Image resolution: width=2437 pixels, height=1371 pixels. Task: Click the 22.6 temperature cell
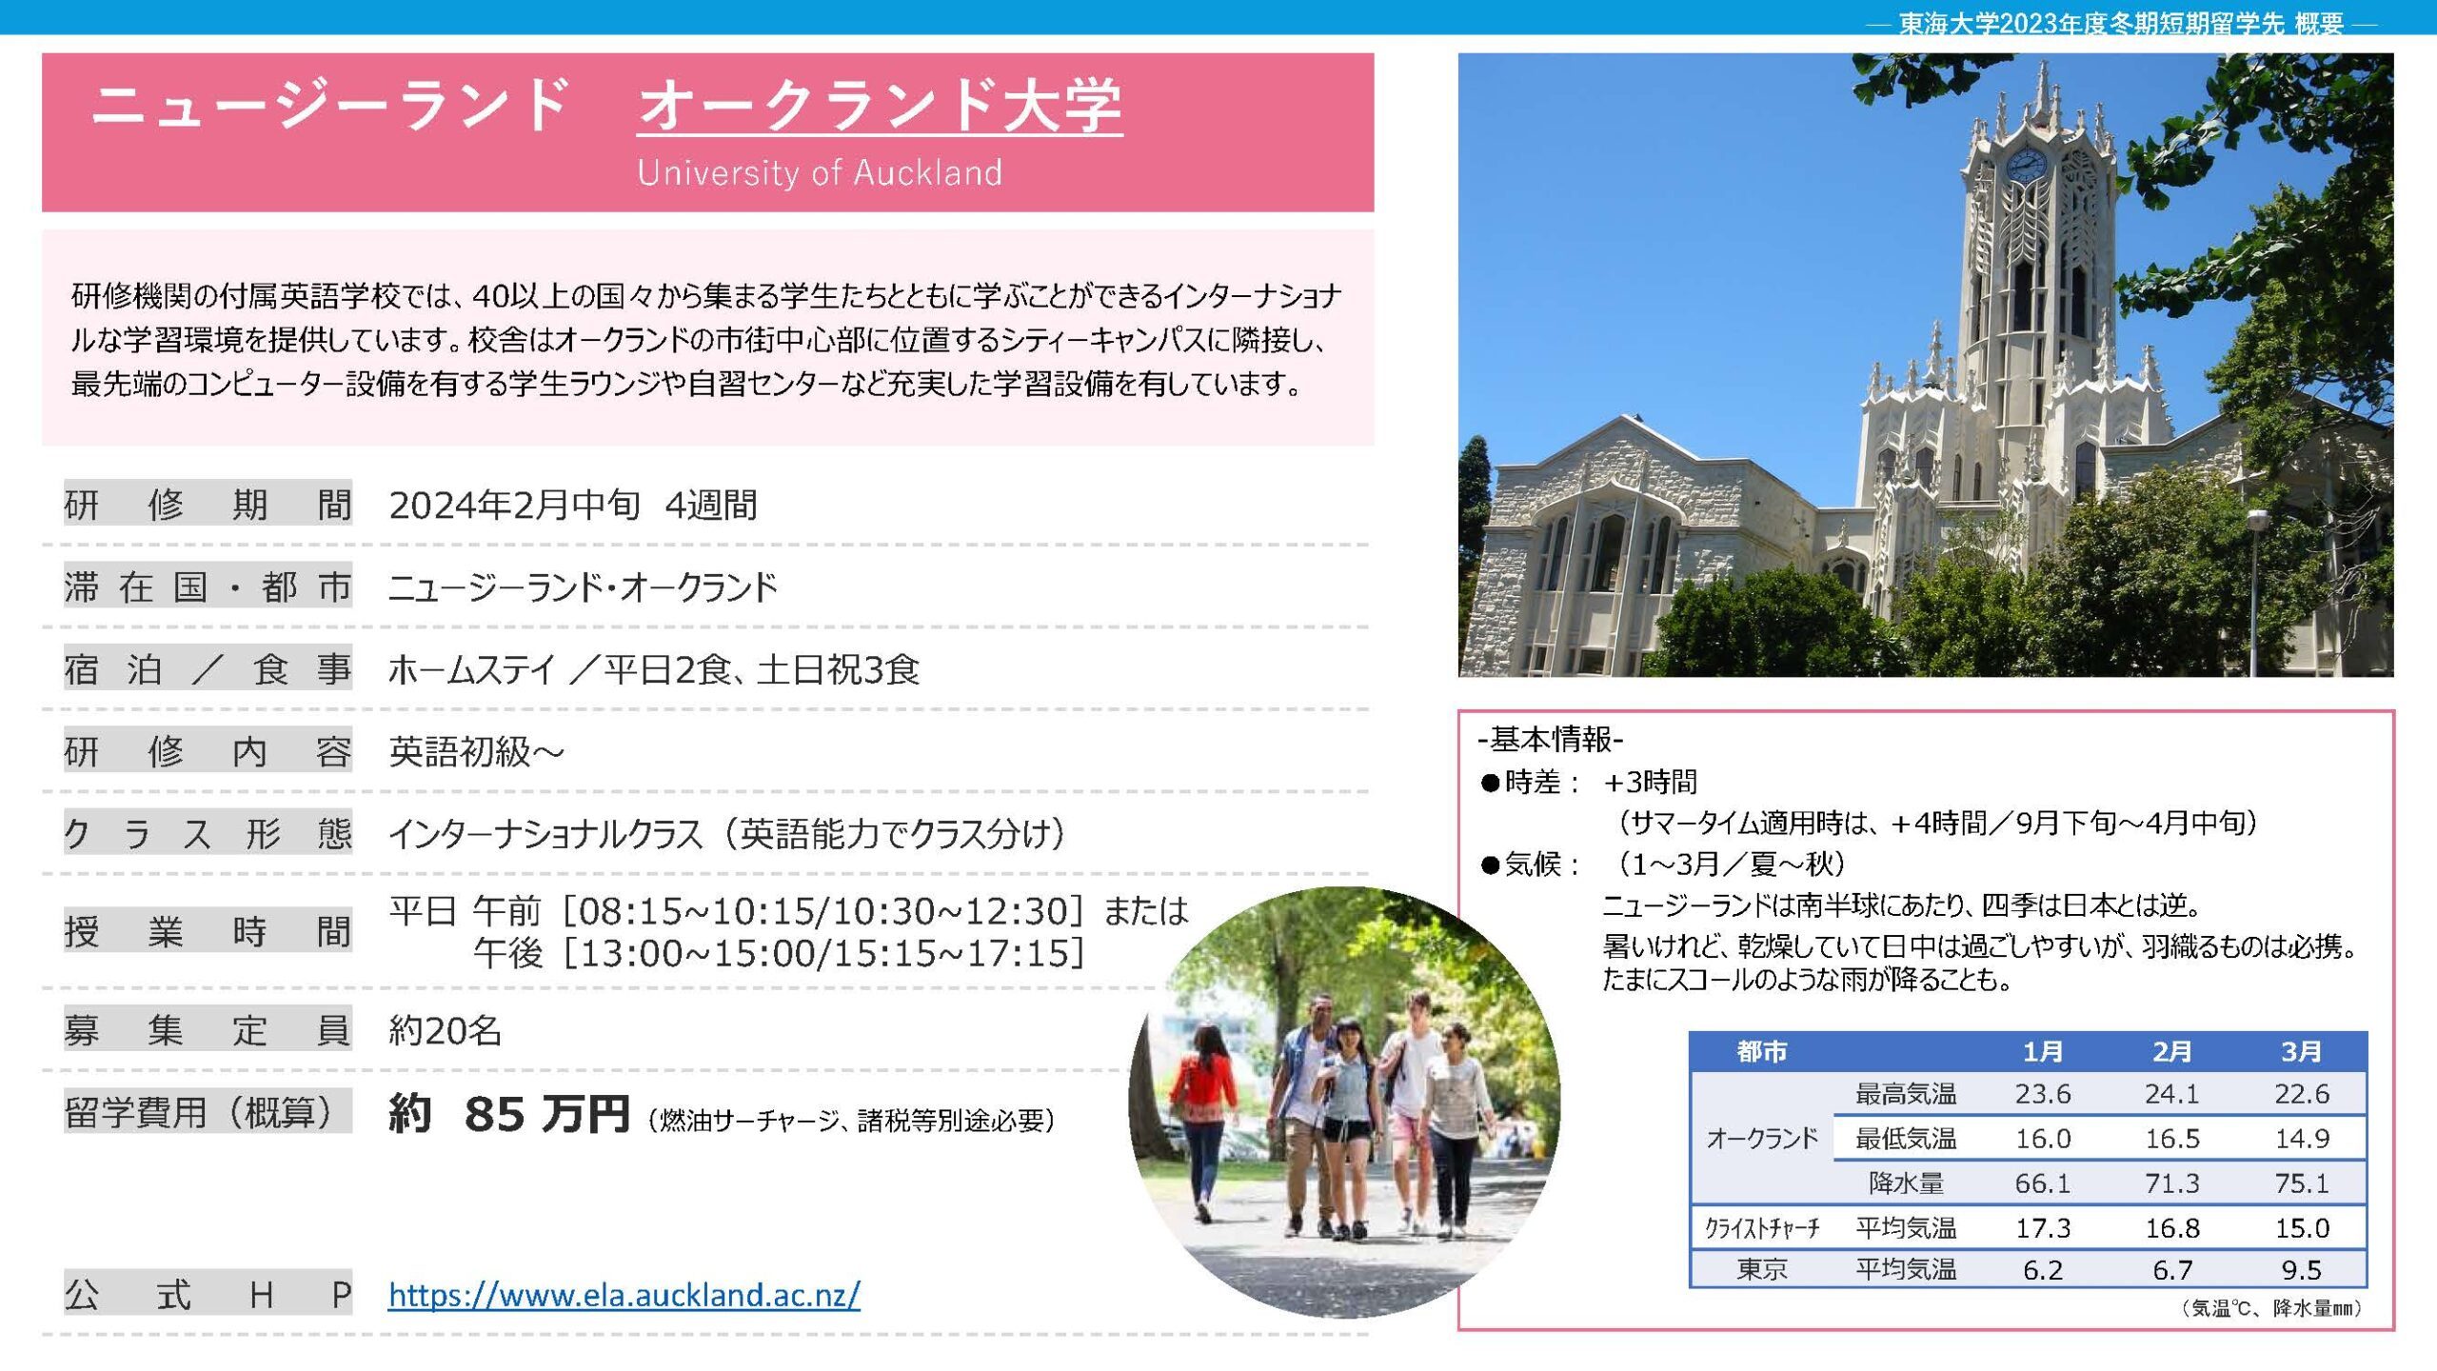2302,1094
